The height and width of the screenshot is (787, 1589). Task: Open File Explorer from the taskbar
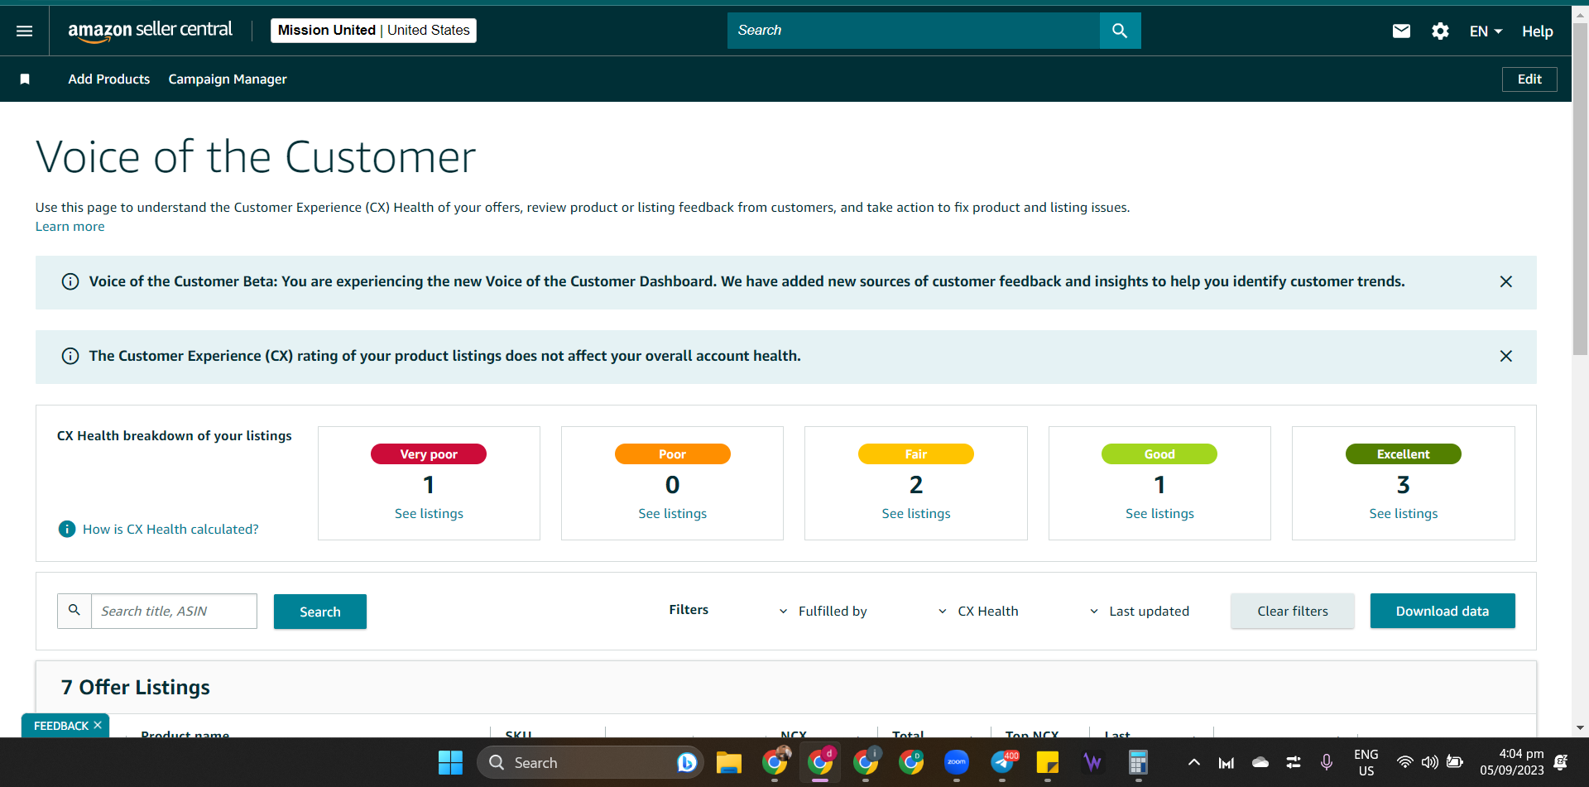(x=729, y=763)
